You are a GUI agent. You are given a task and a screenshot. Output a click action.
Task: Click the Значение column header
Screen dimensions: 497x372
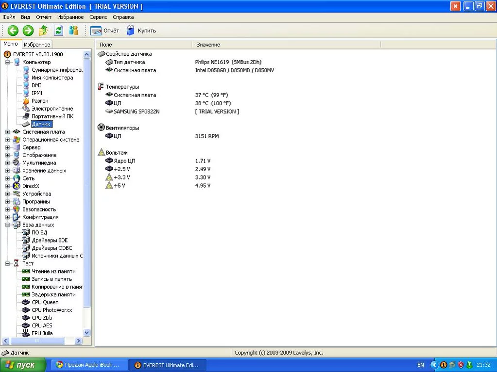click(286, 45)
